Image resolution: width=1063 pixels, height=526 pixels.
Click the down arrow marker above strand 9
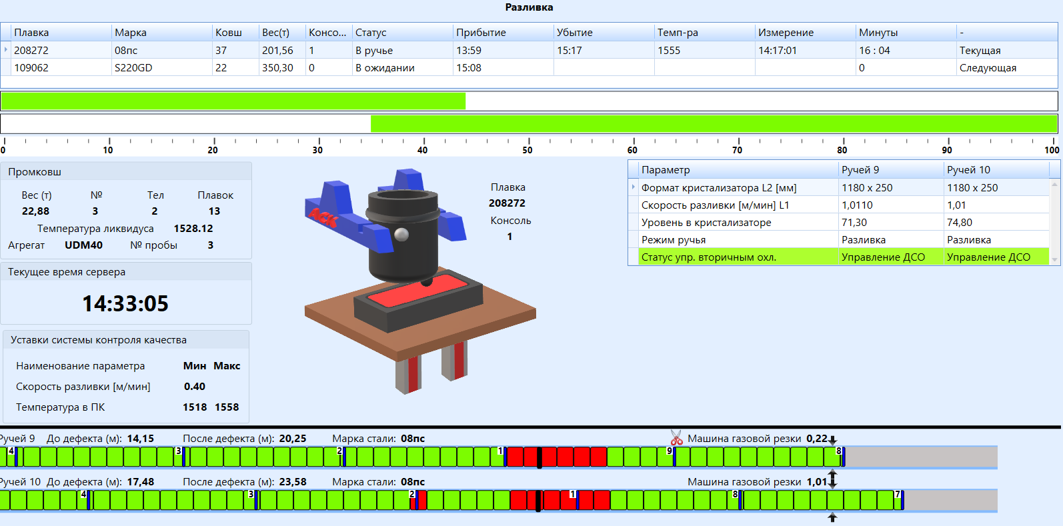(832, 440)
